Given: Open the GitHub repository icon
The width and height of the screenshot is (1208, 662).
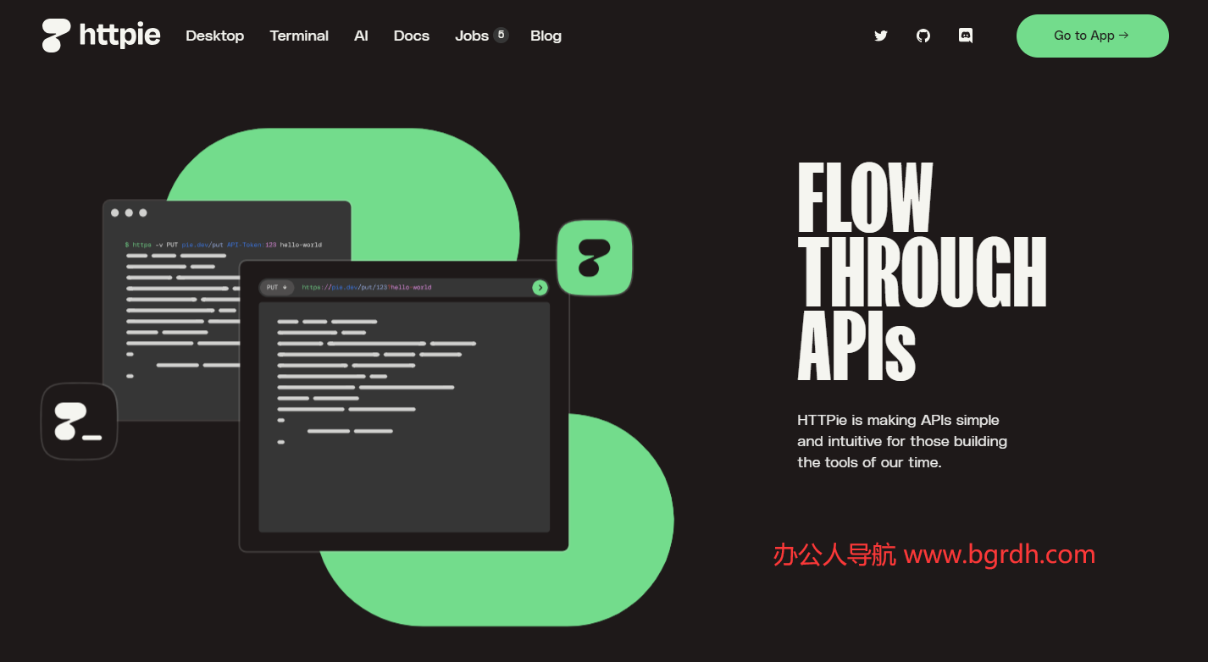Looking at the screenshot, I should (923, 36).
